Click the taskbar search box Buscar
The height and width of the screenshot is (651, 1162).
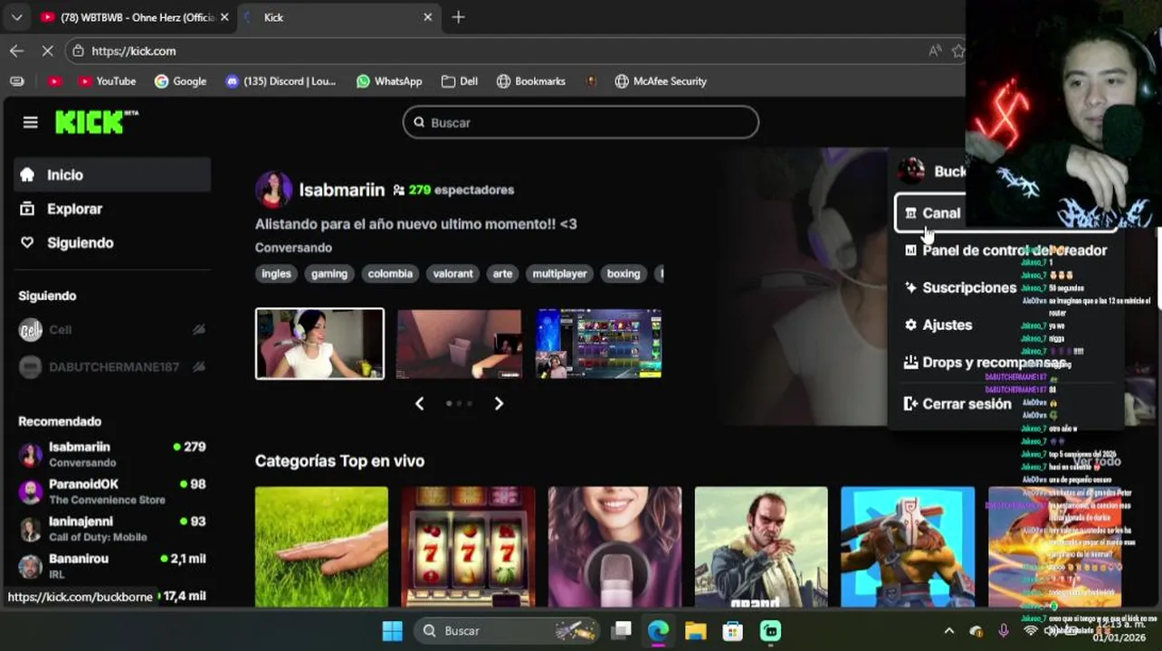pyautogui.click(x=508, y=631)
